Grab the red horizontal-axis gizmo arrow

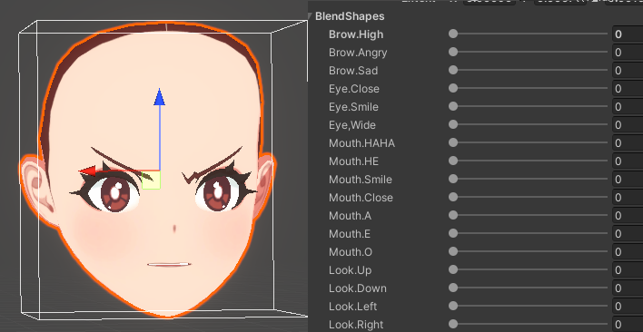point(87,171)
